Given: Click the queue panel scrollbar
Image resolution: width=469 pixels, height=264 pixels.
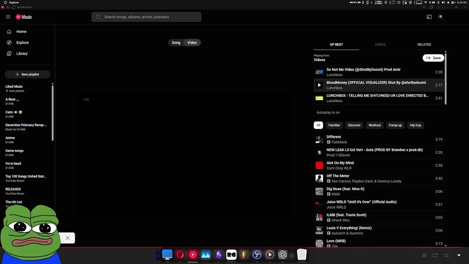Looking at the screenshot, I should [x=446, y=79].
